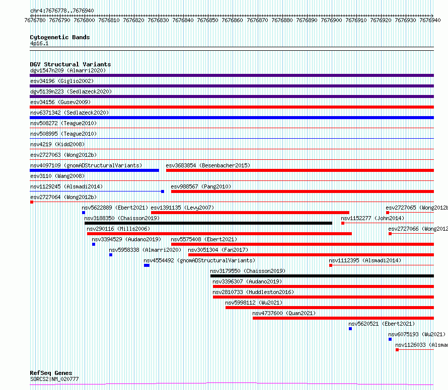
Task: Click nsv2810733 (Huddleston2016) red bar
Action: (x=324, y=297)
